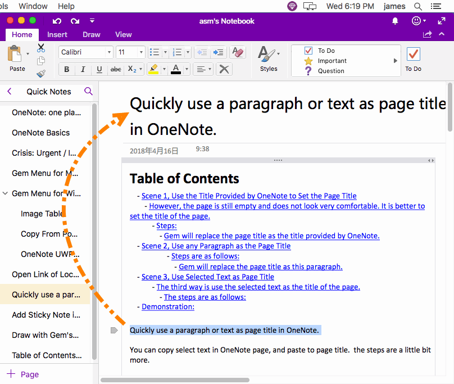Toggle subscript formatting

(x=132, y=69)
